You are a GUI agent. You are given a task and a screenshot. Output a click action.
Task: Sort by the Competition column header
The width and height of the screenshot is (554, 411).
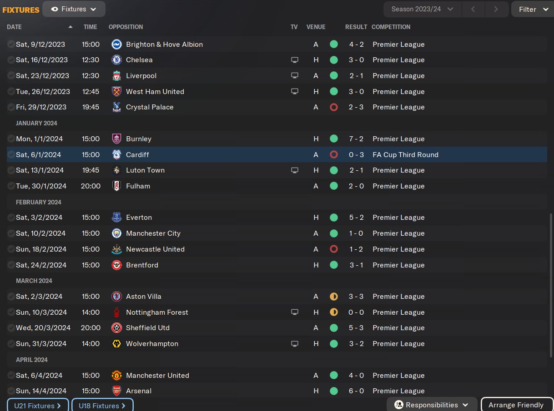391,27
